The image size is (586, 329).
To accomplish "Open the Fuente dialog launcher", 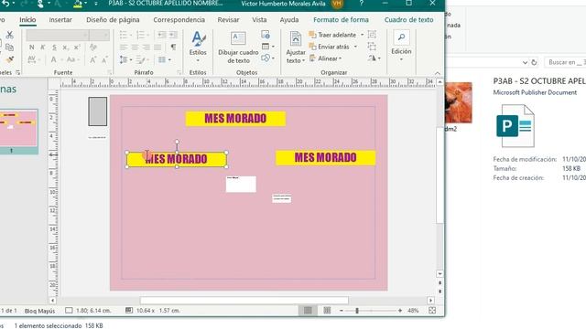I will pyautogui.click(x=110, y=72).
